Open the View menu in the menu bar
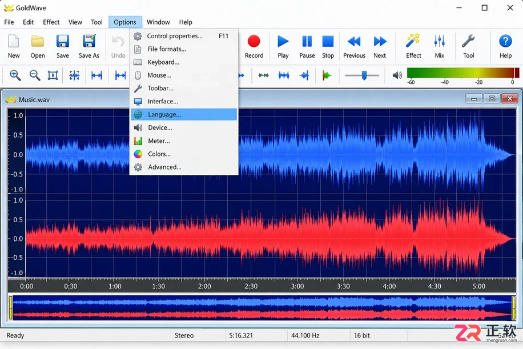Screen dimensions: 523x349 coord(75,22)
